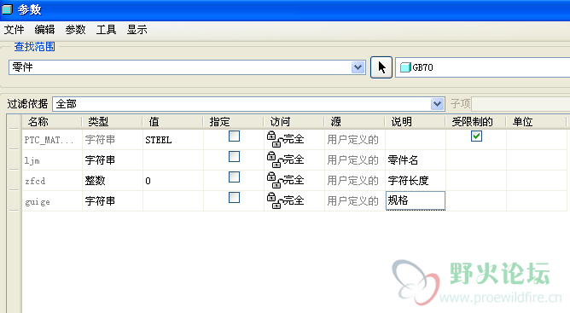Open the 零件 search scope dropdown

[358, 67]
